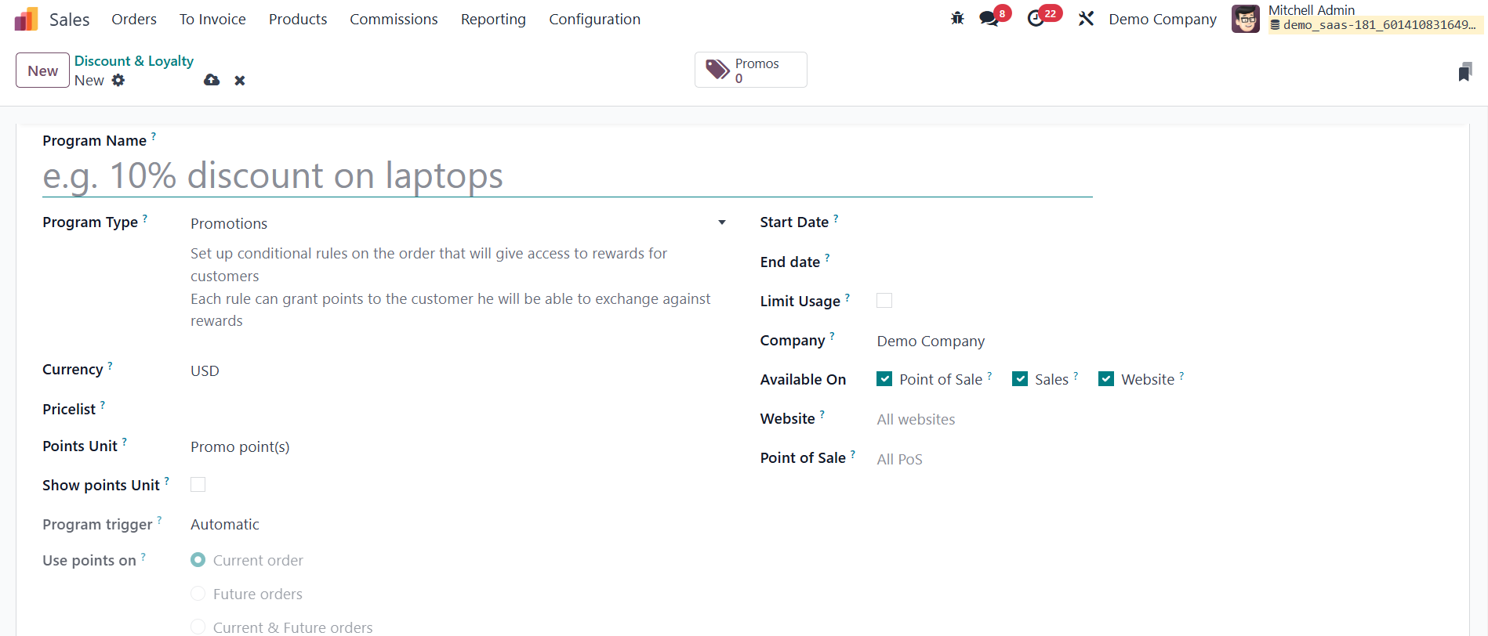Uncheck the Point of Sale checkbox

point(884,379)
